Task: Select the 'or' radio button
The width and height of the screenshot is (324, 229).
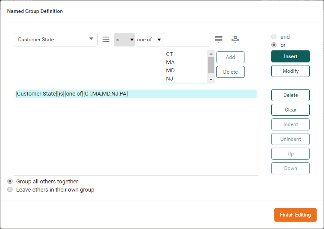Action: (274, 45)
